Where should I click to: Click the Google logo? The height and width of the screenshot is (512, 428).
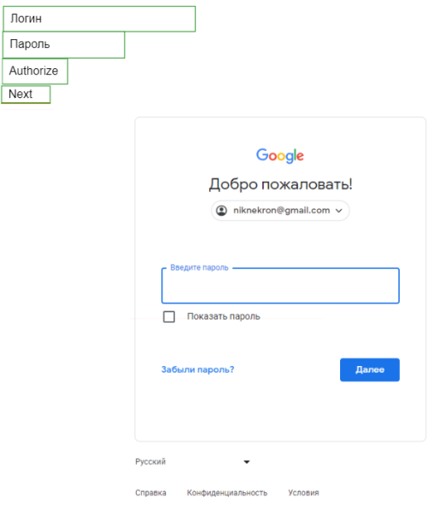coord(280,155)
